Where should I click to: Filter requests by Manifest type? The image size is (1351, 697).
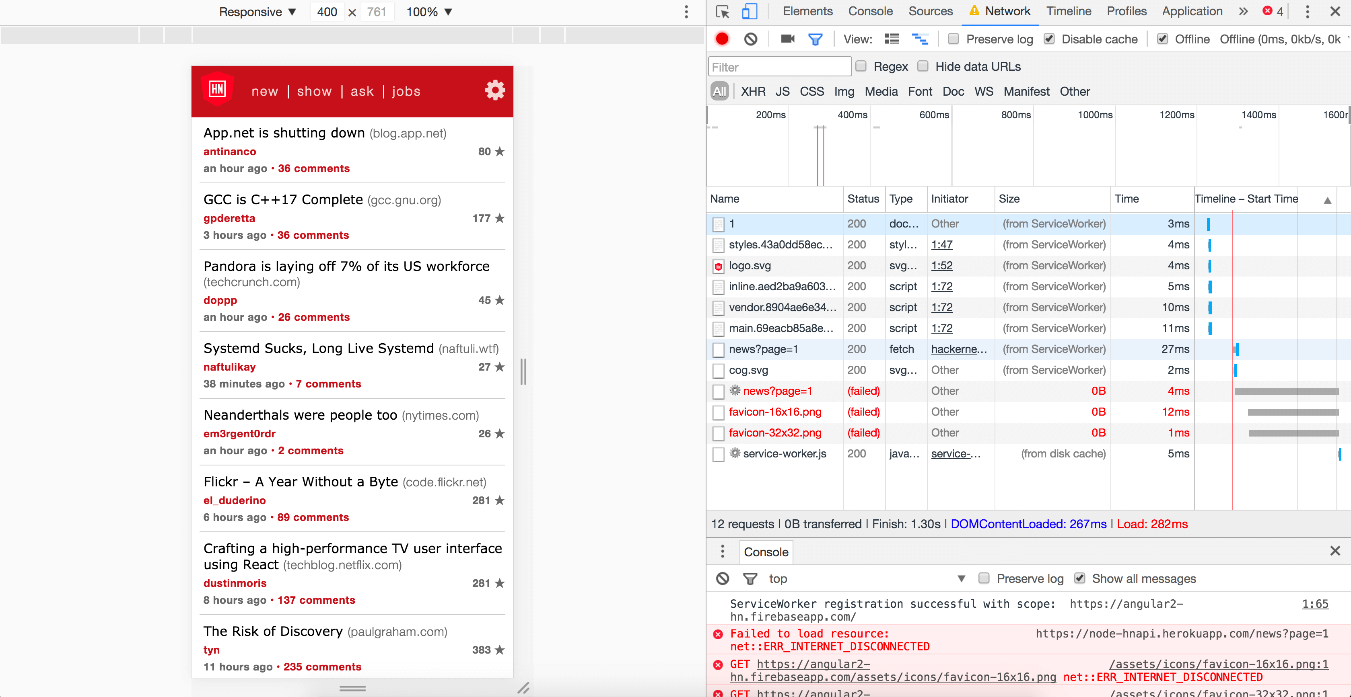(1026, 91)
